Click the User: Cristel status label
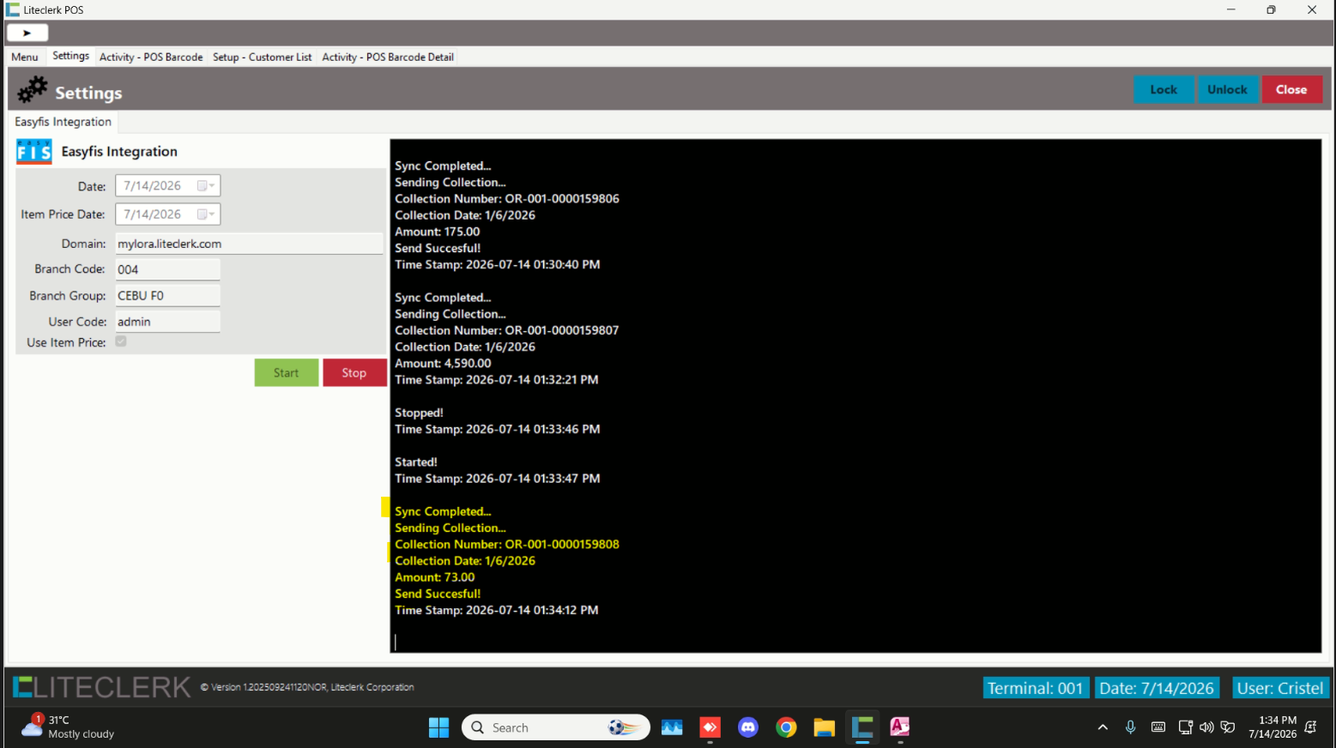1336x748 pixels. point(1280,688)
